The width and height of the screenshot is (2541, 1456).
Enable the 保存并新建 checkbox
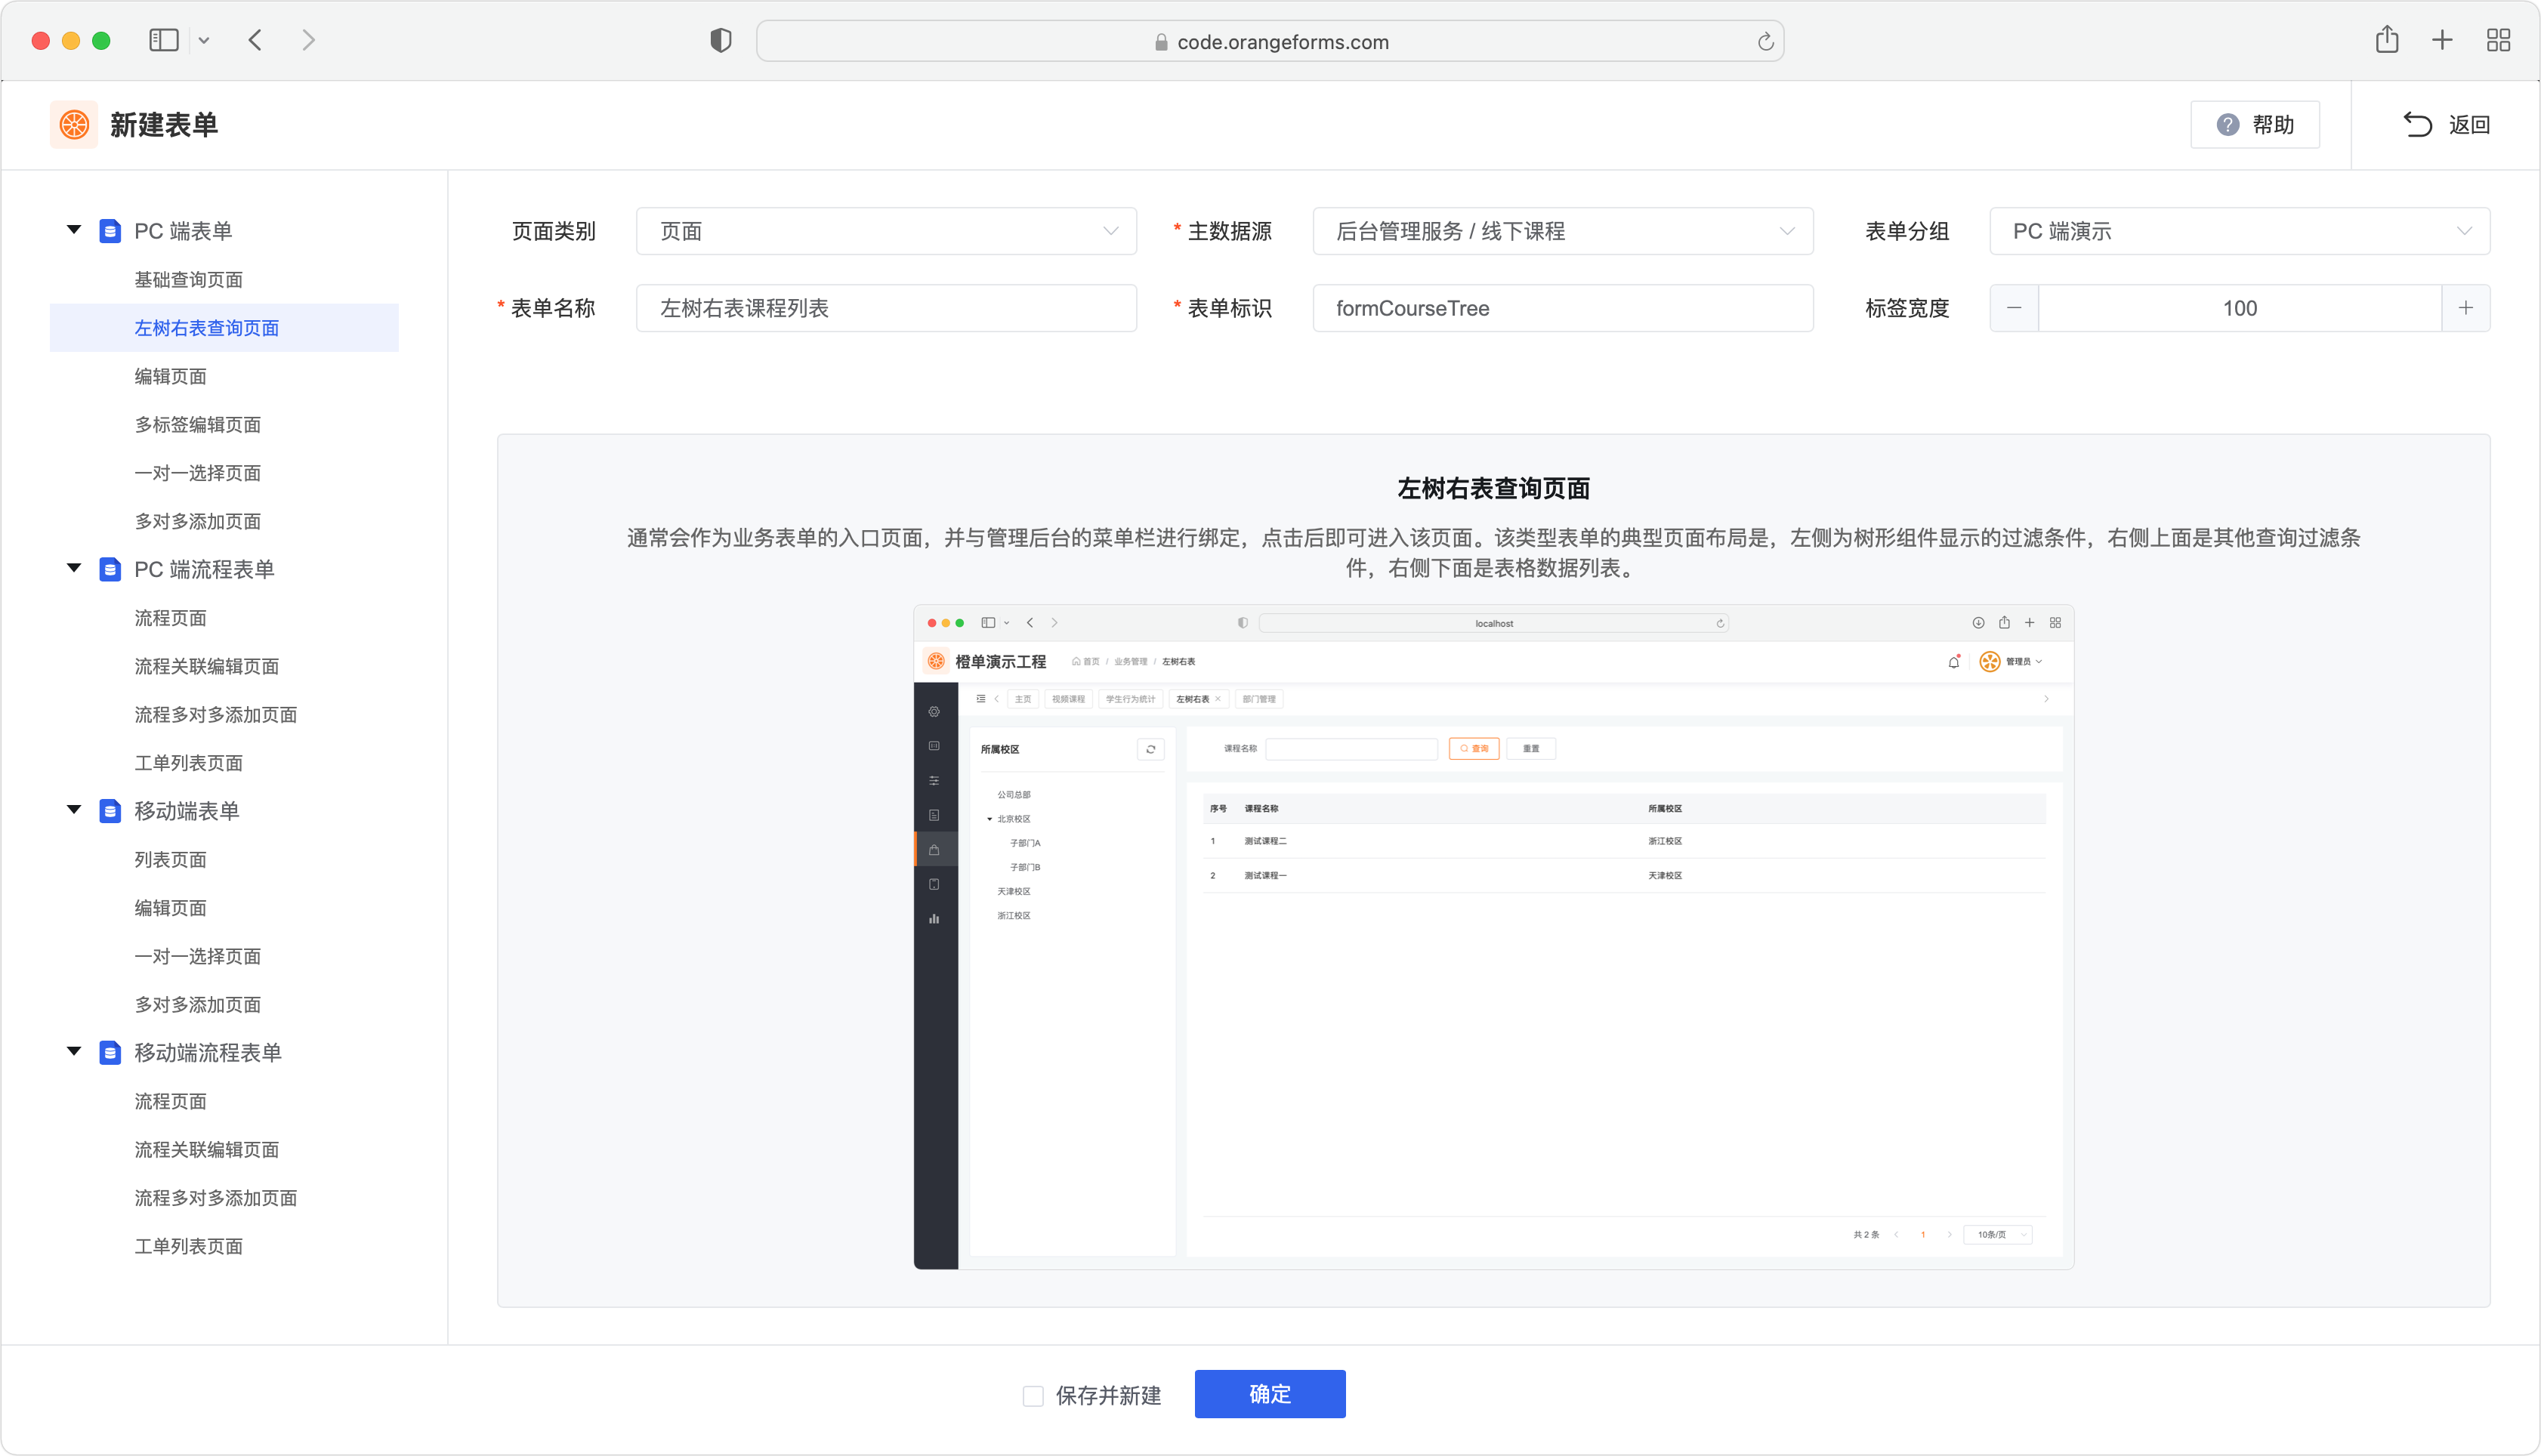[x=1033, y=1395]
